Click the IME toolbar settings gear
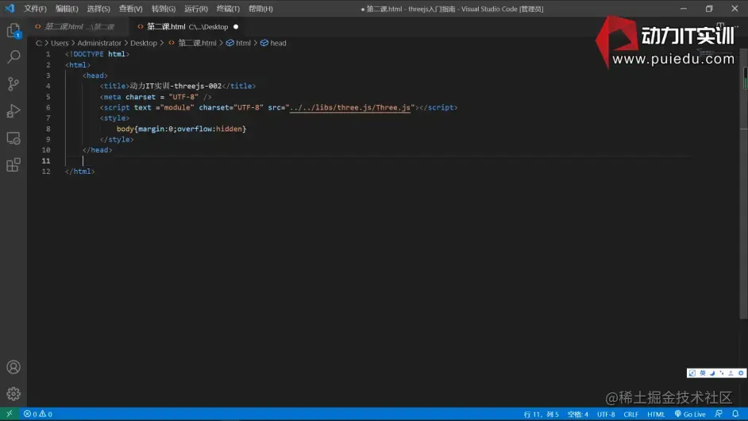Image resolution: width=748 pixels, height=421 pixels. click(x=740, y=373)
